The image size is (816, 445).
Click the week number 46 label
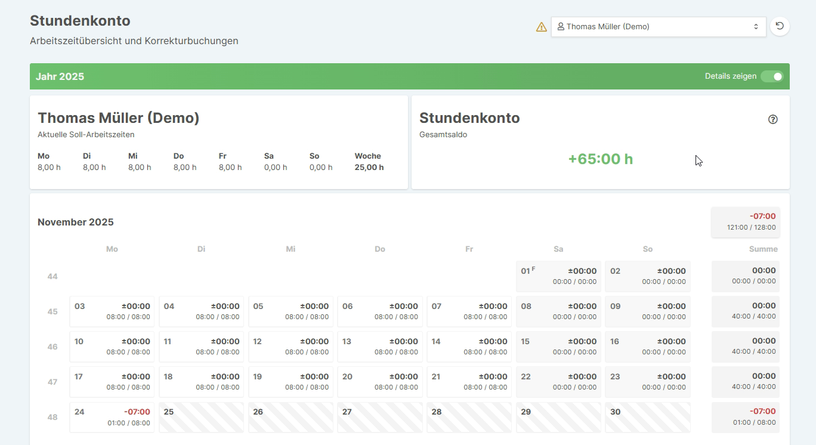[52, 347]
